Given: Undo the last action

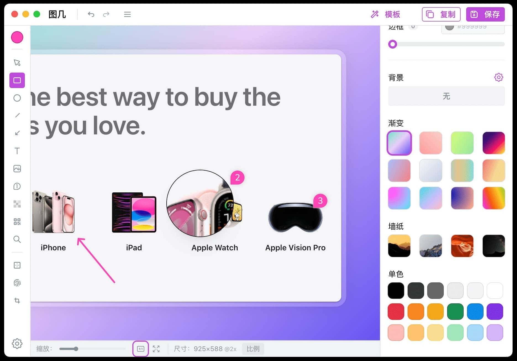Looking at the screenshot, I should click(x=91, y=14).
